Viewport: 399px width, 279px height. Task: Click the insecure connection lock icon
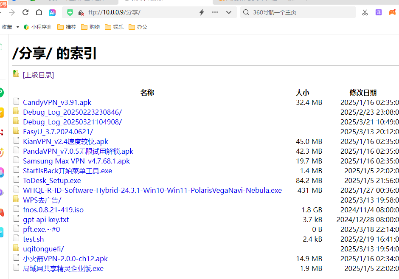tap(81, 13)
